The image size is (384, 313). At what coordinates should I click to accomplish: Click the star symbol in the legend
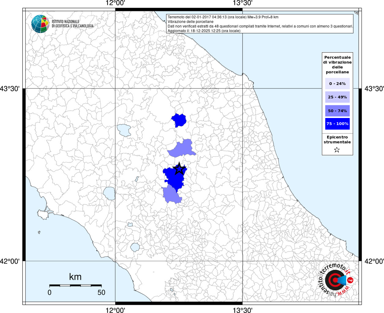click(x=337, y=150)
